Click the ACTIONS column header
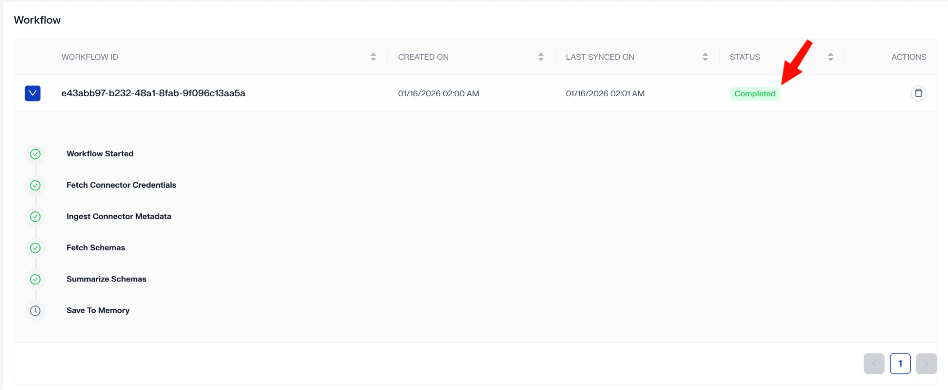 [x=909, y=57]
